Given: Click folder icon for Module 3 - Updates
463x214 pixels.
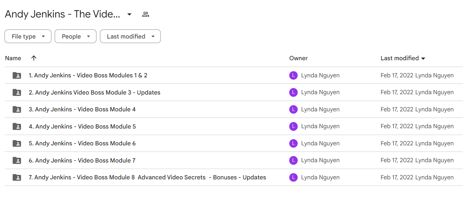Looking at the screenshot, I should 17,93.
